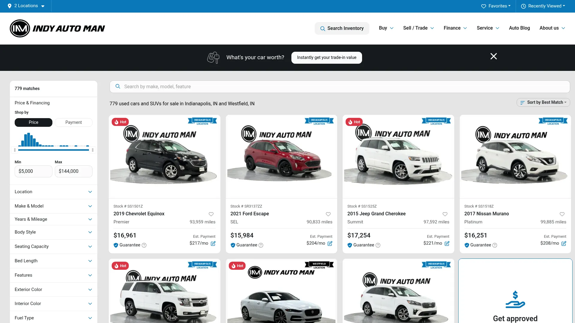The image size is (575, 323).
Task: Expand the Seating Capacity filter
Action: pos(54,246)
